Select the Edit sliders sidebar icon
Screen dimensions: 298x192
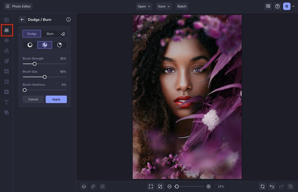point(7,30)
